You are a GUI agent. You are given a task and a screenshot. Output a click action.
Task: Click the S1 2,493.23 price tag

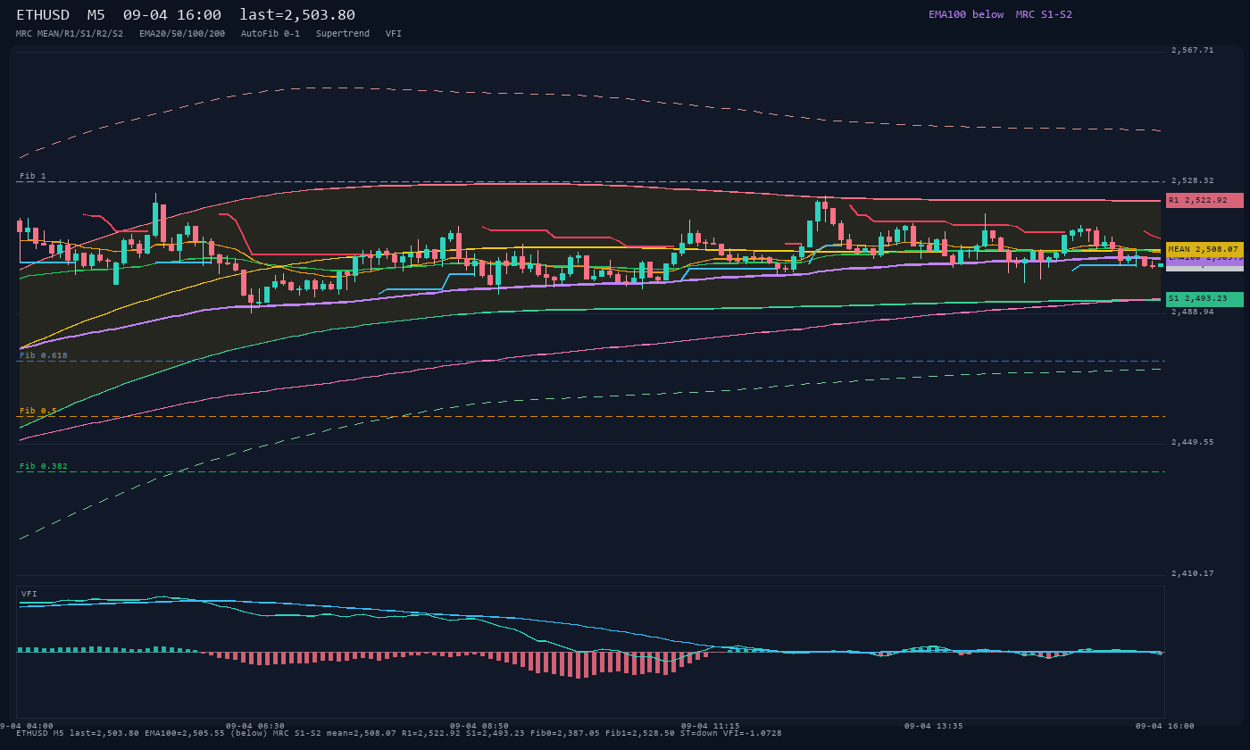pos(1204,298)
